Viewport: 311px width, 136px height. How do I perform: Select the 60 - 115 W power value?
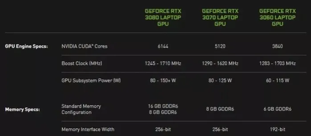(277, 80)
